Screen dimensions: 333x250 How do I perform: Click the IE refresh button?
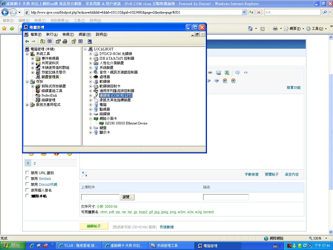click(251, 12)
